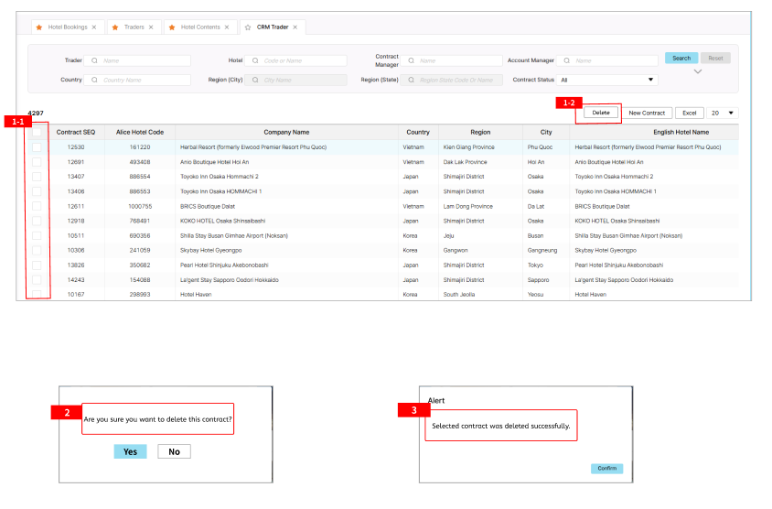Click the star icon on Hotel Bookings tab
This screenshot has width=772, height=509.
(x=38, y=27)
